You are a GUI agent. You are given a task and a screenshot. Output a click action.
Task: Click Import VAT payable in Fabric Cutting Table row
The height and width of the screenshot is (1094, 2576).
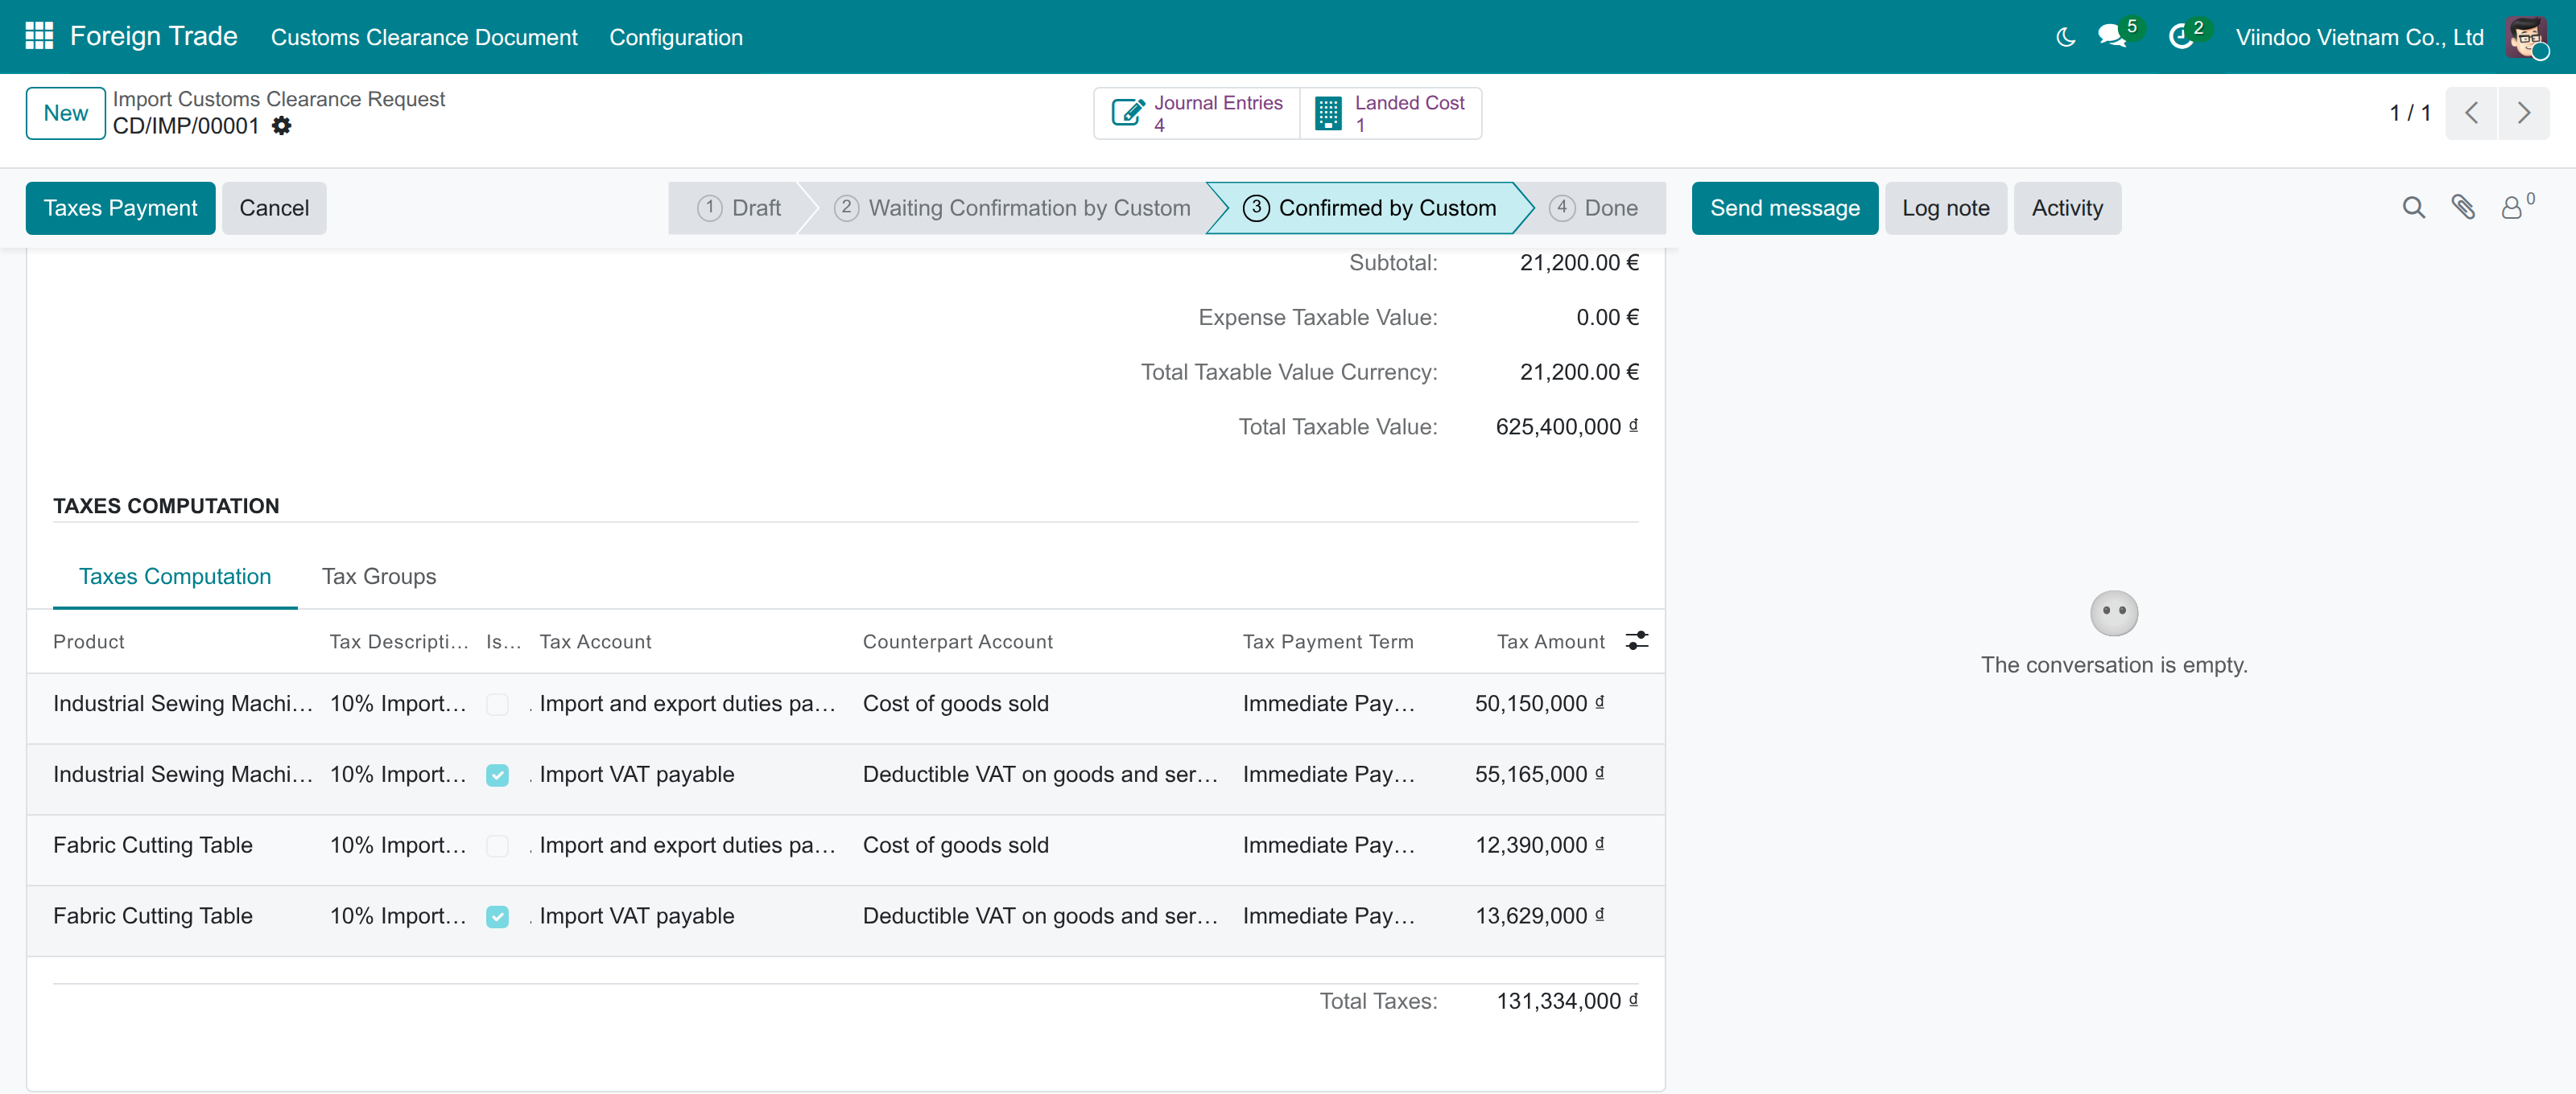tap(636, 916)
